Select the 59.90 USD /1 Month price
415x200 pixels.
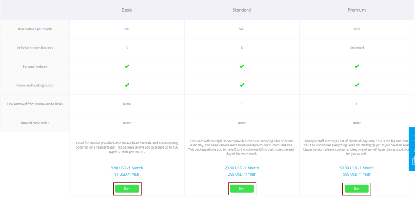[356, 168]
